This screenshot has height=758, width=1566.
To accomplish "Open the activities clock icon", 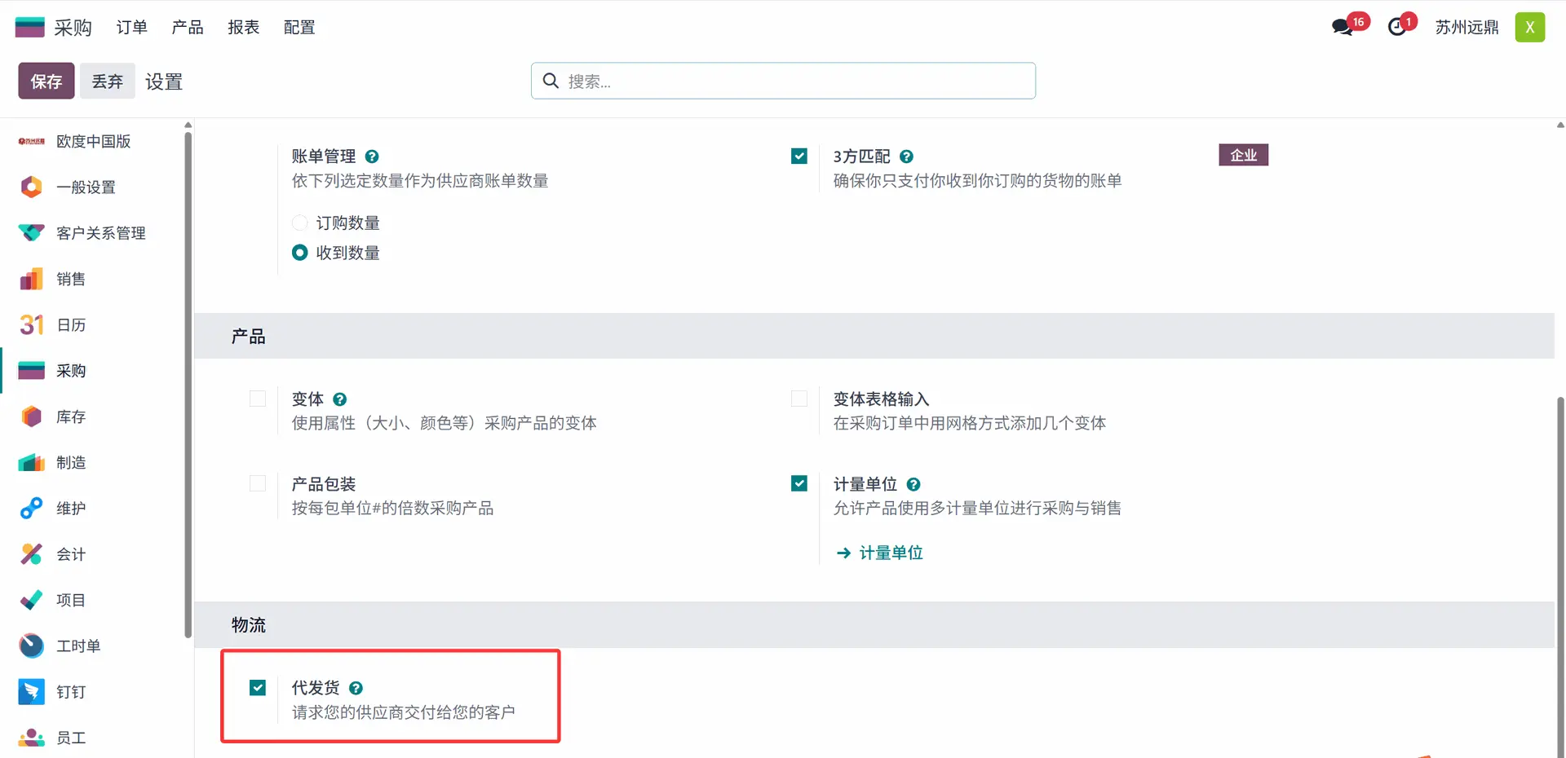I will point(1397,28).
